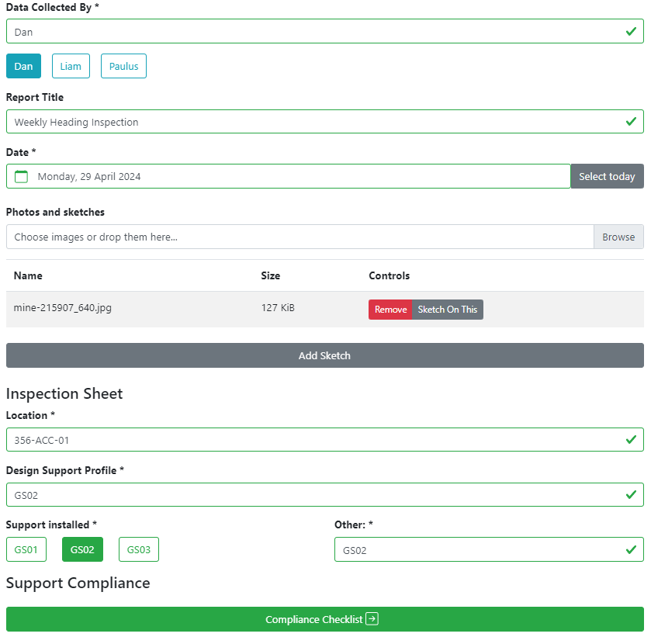Viewport: 651px width, 637px height.
Task: Click checkmark icon in Other field
Action: tap(631, 550)
